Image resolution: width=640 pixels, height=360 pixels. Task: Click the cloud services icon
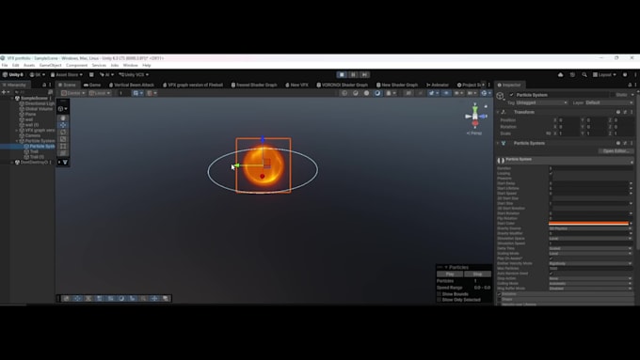coord(560,74)
